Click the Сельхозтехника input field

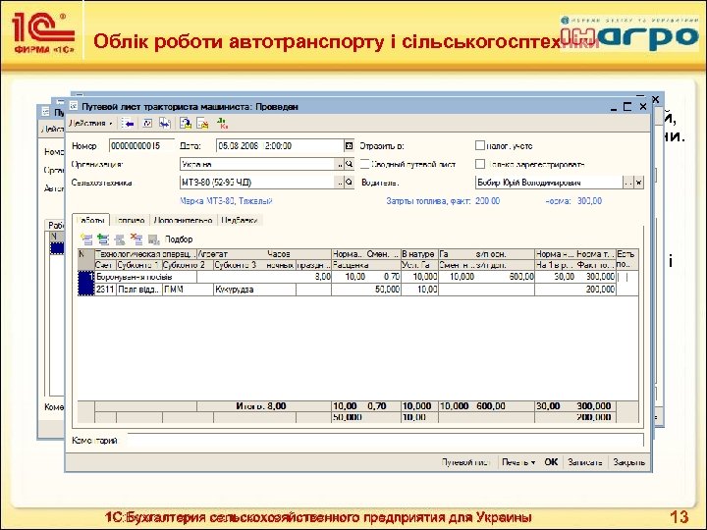click(x=257, y=183)
